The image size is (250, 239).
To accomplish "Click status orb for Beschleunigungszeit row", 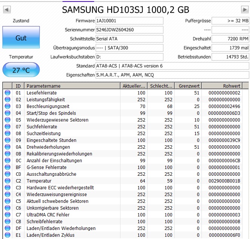I will click(8, 106).
